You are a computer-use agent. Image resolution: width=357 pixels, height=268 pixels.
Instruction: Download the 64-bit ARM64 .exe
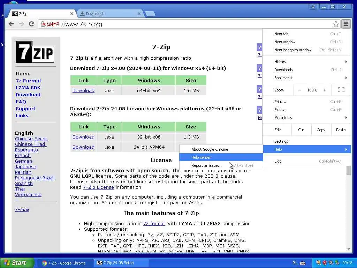coord(83,147)
